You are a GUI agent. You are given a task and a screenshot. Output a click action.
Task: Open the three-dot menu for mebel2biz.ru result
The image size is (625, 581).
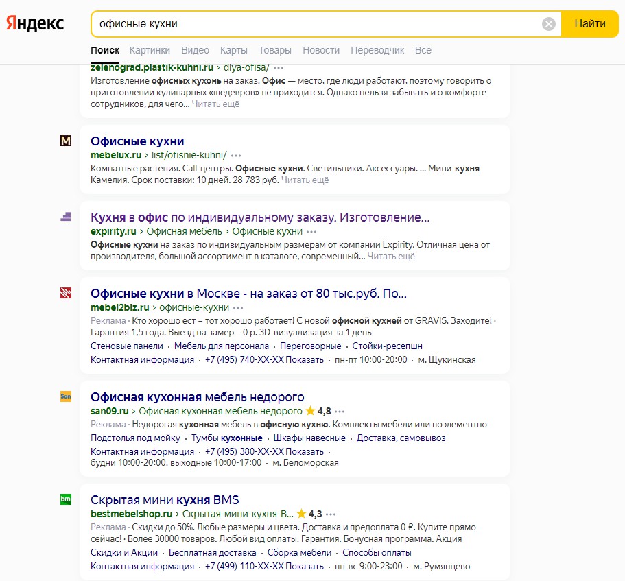coord(238,307)
